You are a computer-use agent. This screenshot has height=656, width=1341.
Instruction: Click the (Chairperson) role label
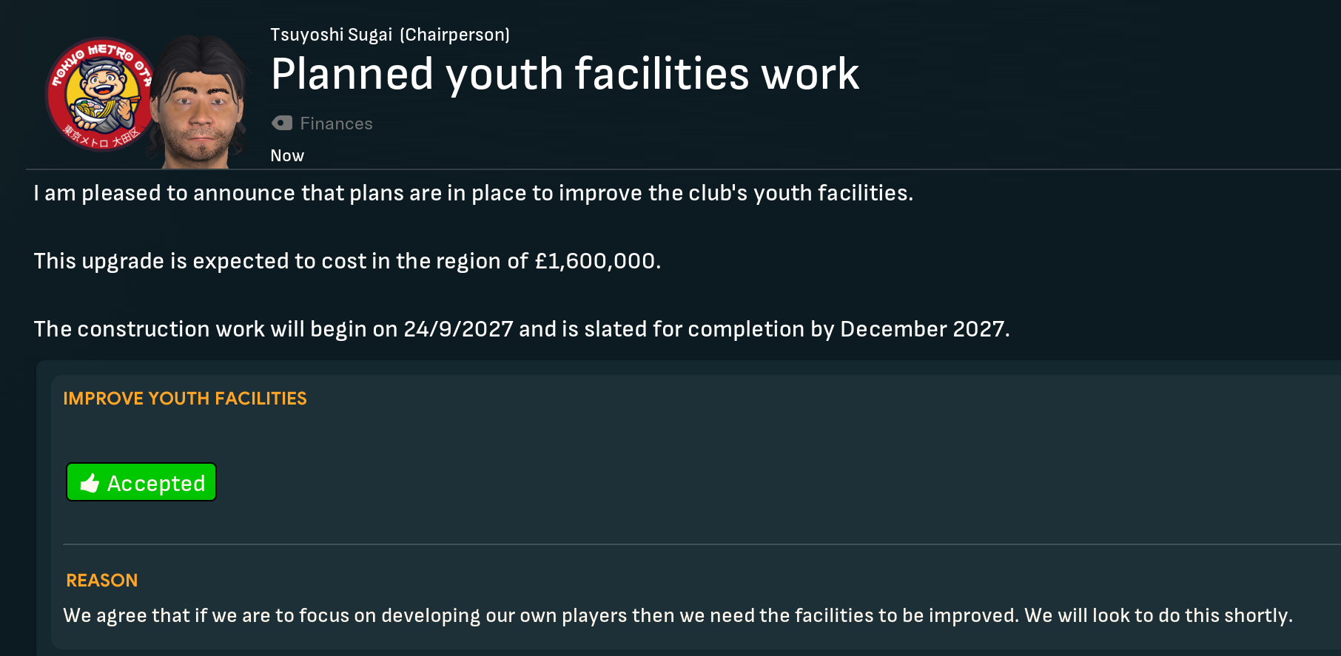[454, 35]
